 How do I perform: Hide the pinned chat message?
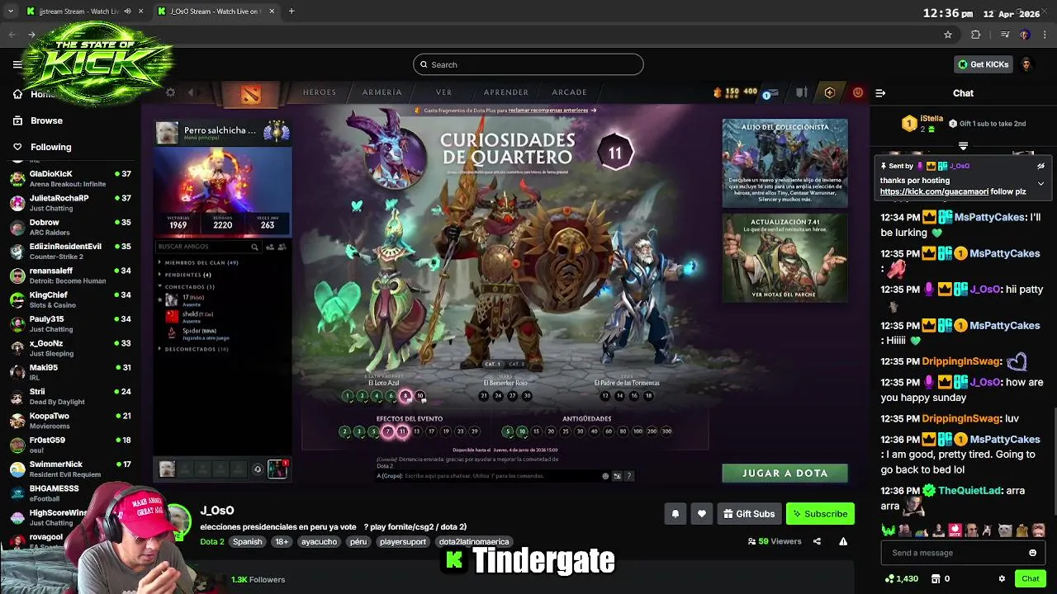[x=1040, y=166]
